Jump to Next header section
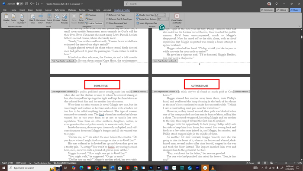 click(89, 19)
